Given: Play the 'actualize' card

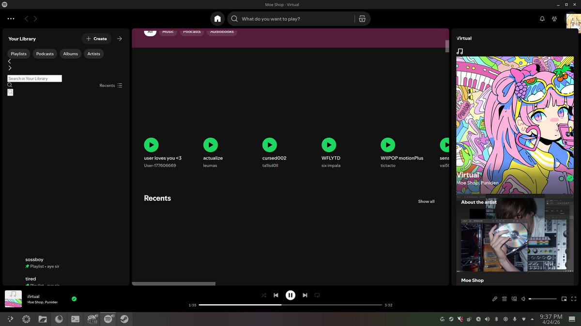Looking at the screenshot, I should (x=210, y=144).
